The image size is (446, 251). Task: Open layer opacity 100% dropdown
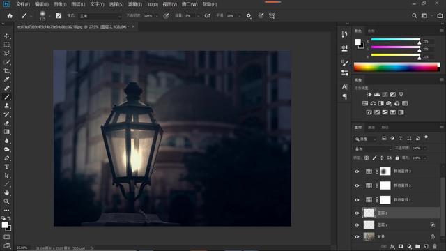(425, 149)
